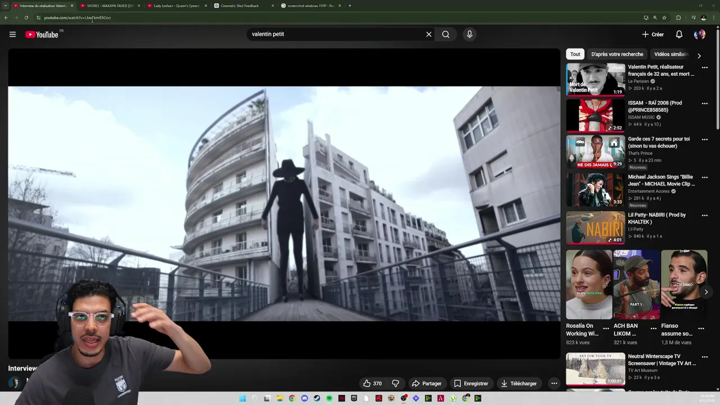Open Lil Patty NABIRI video thumbnail
Viewport: 720px width, 405px height.
595,227
